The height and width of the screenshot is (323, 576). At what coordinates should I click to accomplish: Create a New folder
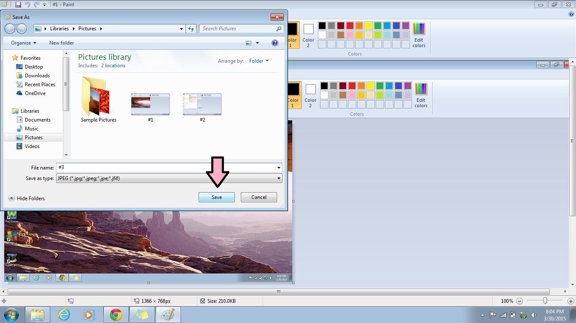(x=62, y=43)
